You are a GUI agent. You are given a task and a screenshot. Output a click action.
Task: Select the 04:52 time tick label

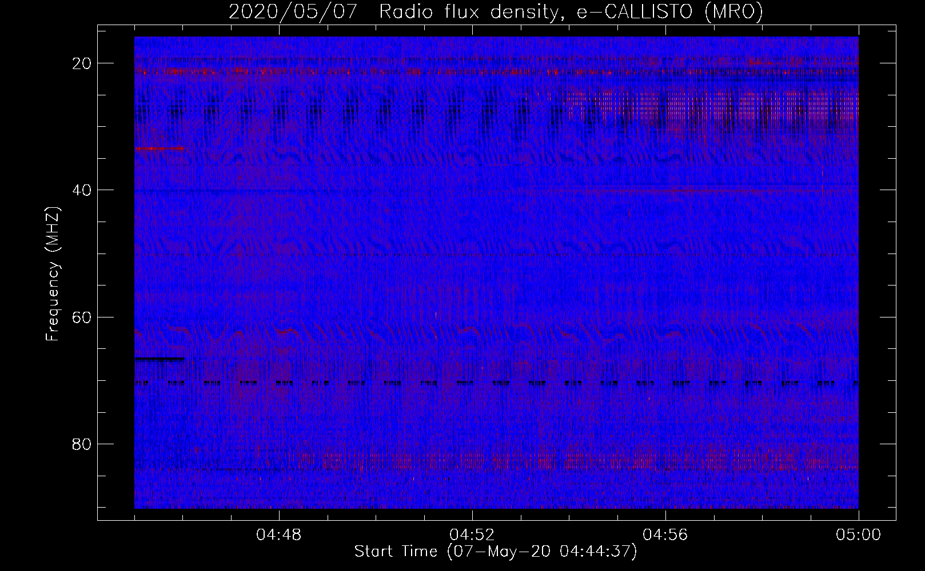[x=473, y=535]
